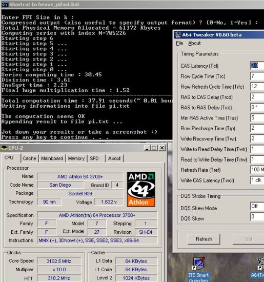
Task: Click the command prompt window icon
Action: [x=5, y=5]
